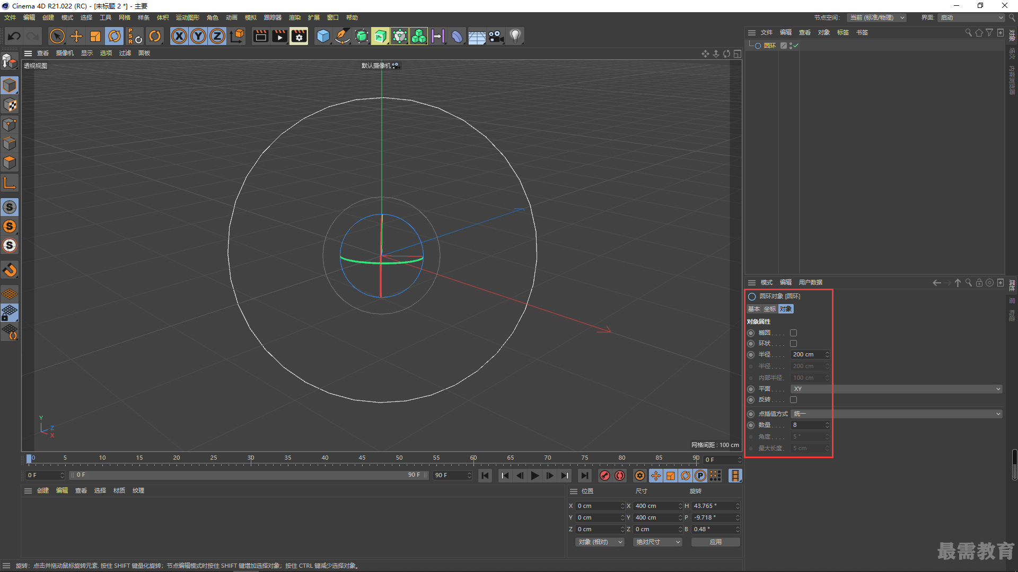The image size is (1018, 572).
Task: Open the 渲染 menu
Action: tap(295, 18)
